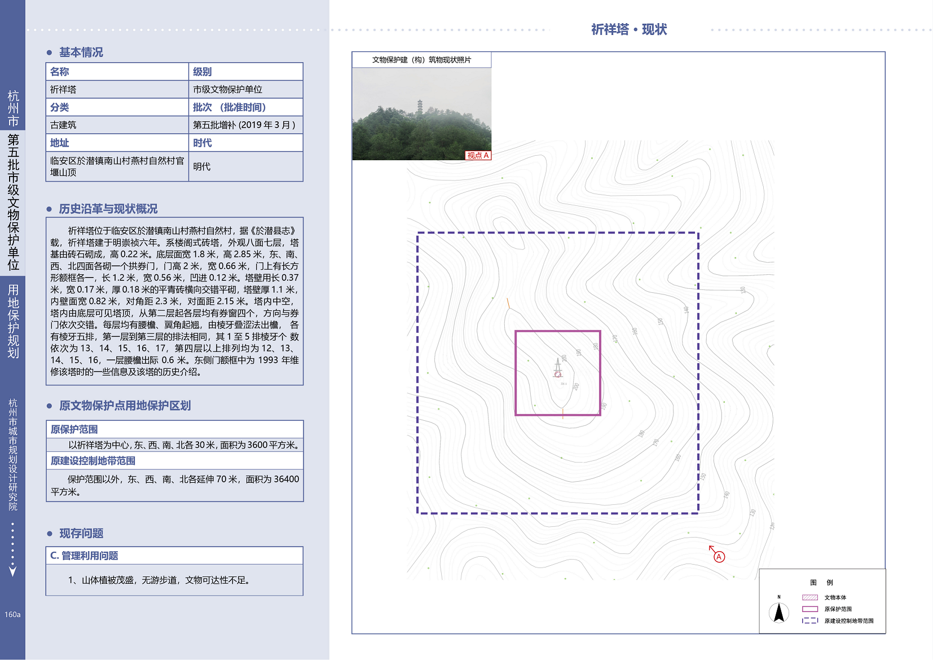Click the history paragraph beginning 祈祥塔位于临安区
The height and width of the screenshot is (660, 933).
(174, 301)
